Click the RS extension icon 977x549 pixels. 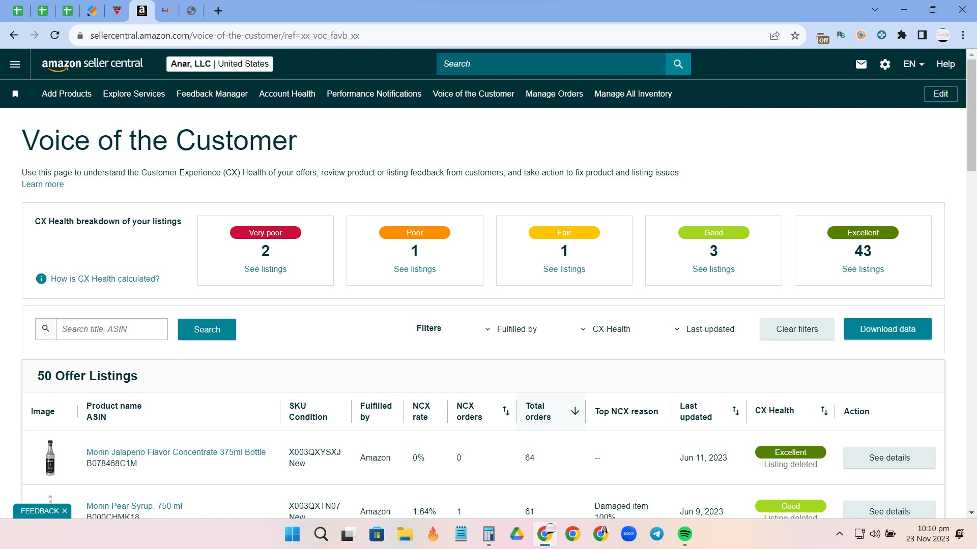(841, 35)
